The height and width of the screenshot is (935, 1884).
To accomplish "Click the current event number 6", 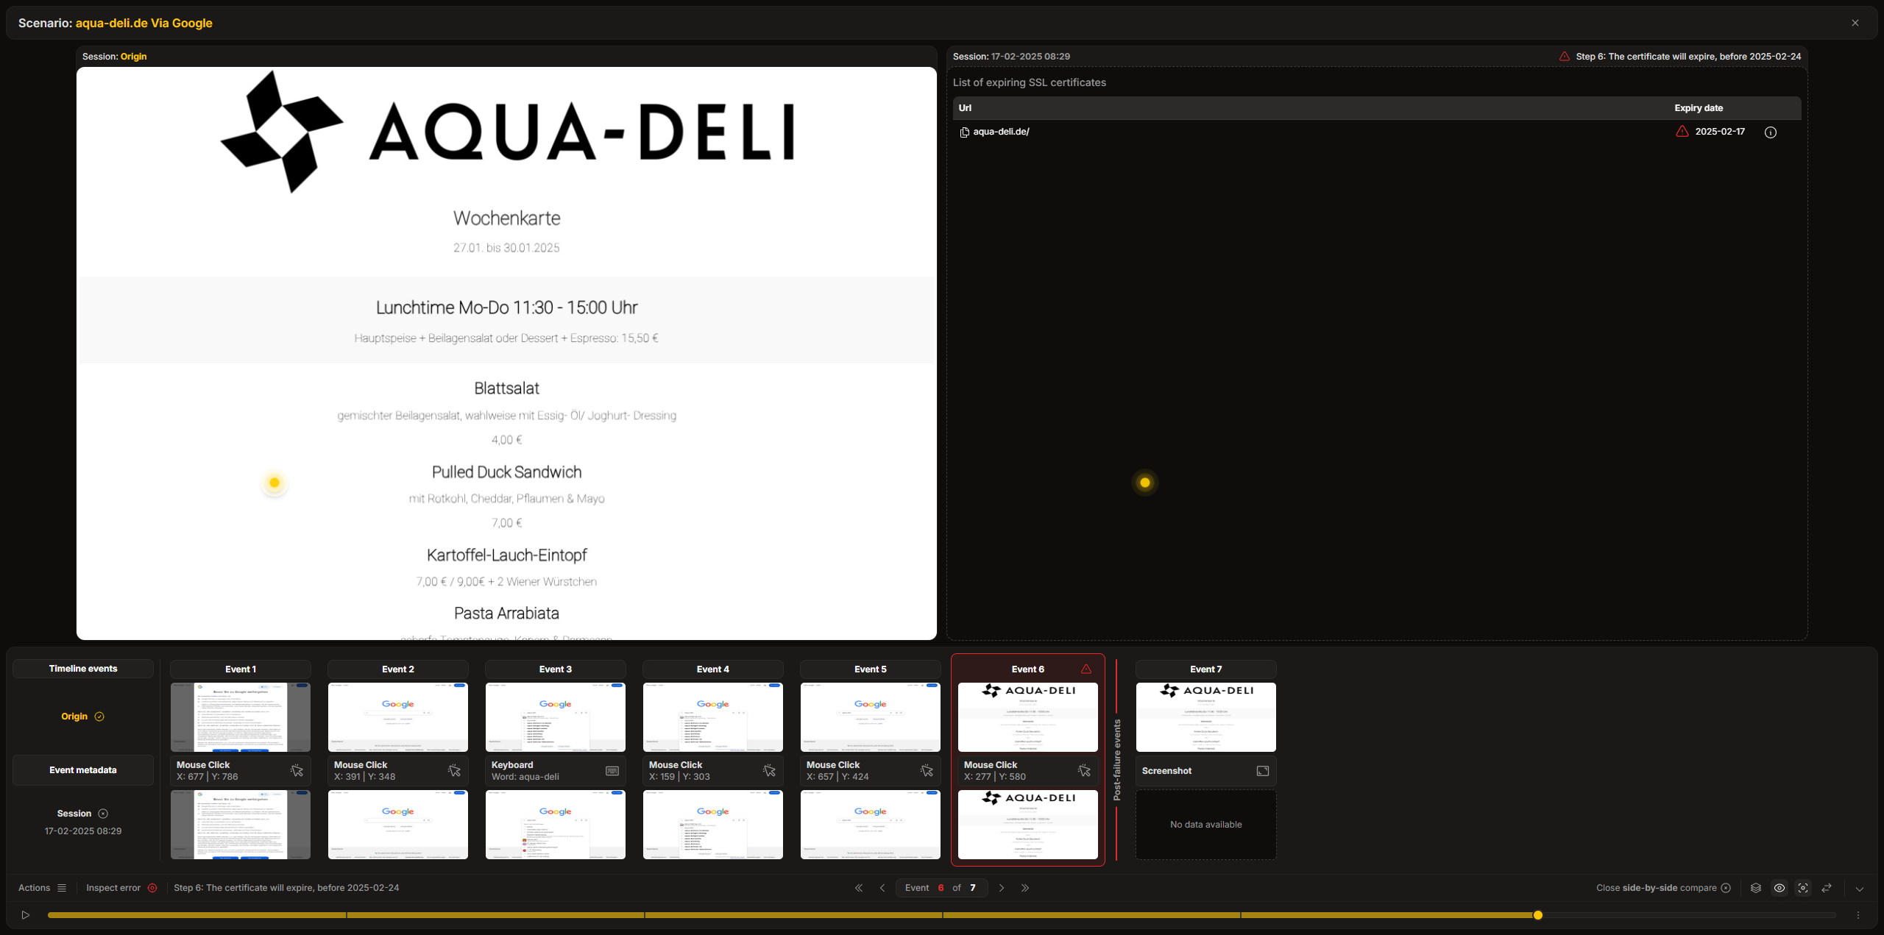I will [941, 888].
